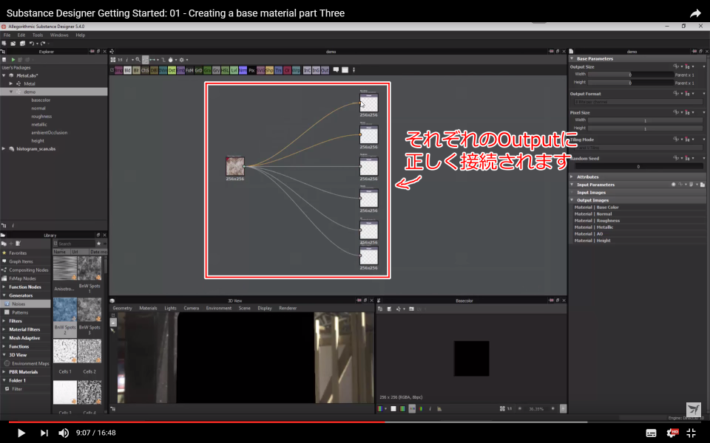Viewport: 710px width, 443px height.
Task: Select the ambientOcclusion output in Explorer
Action: [x=49, y=132]
